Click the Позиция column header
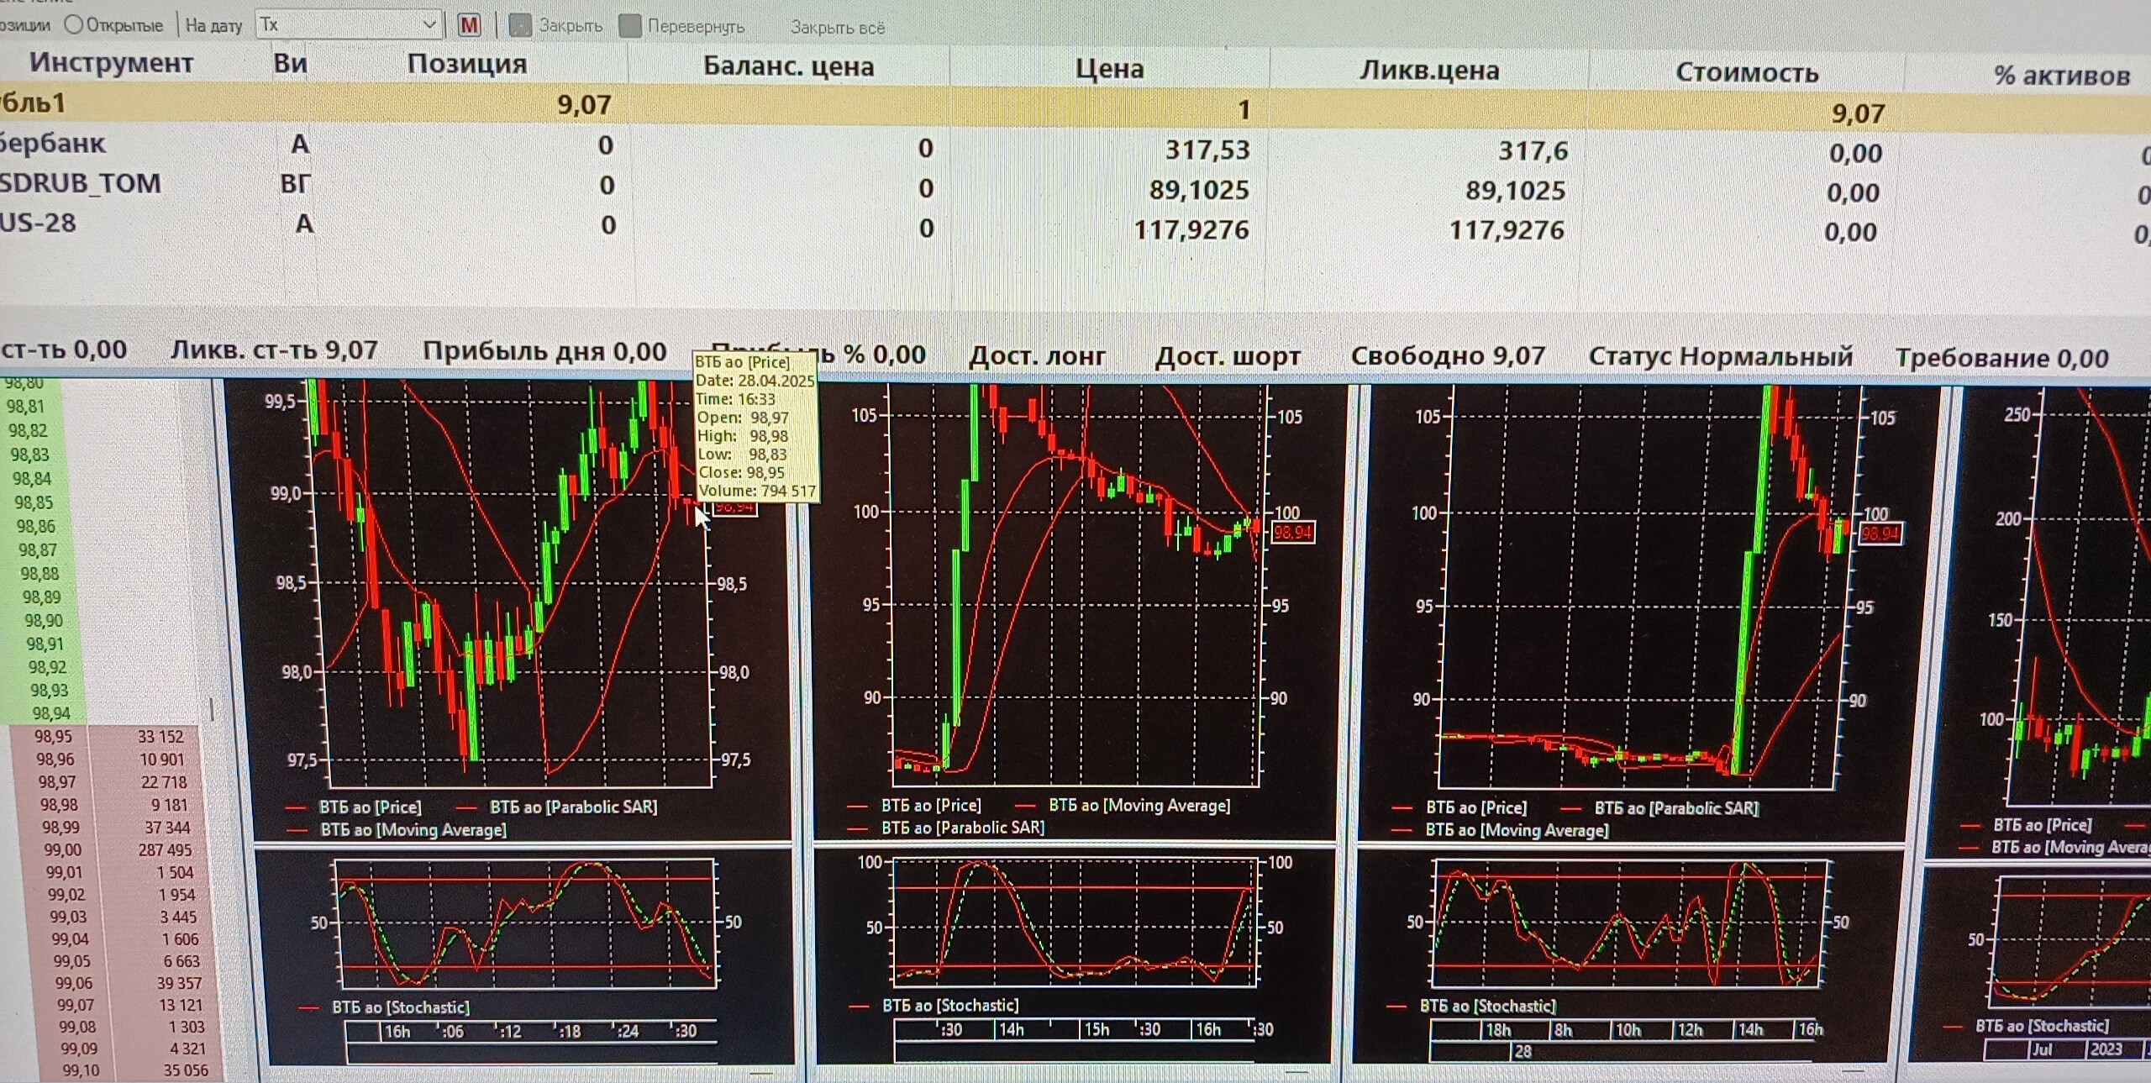Image resolution: width=2151 pixels, height=1083 pixels. 466,65
